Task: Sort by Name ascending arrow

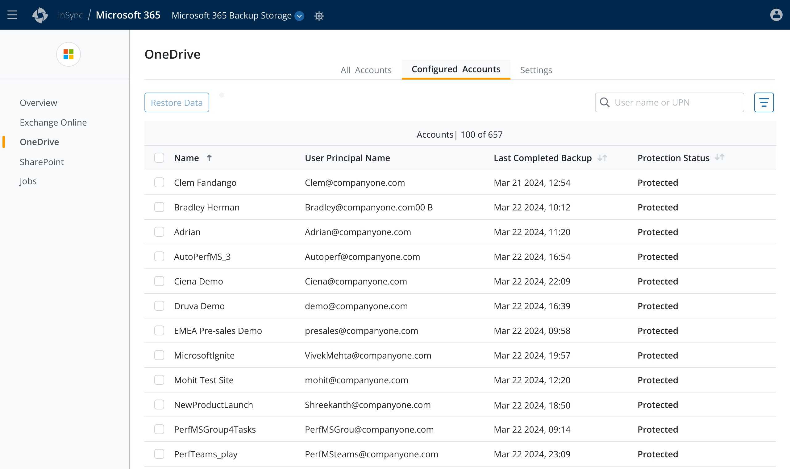Action: point(209,158)
